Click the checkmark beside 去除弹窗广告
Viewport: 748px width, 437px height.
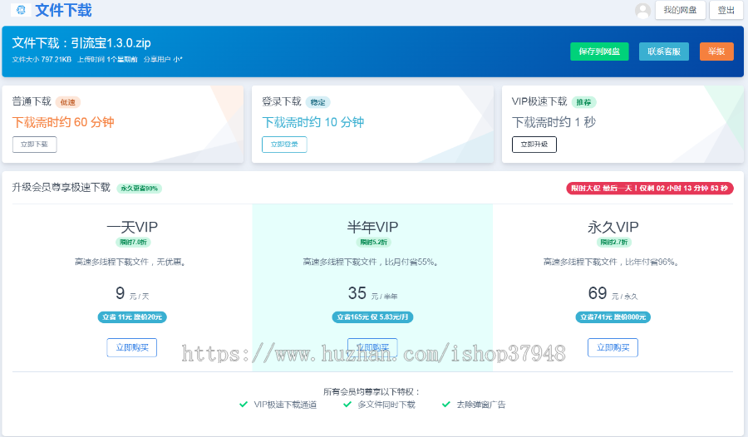coord(446,404)
